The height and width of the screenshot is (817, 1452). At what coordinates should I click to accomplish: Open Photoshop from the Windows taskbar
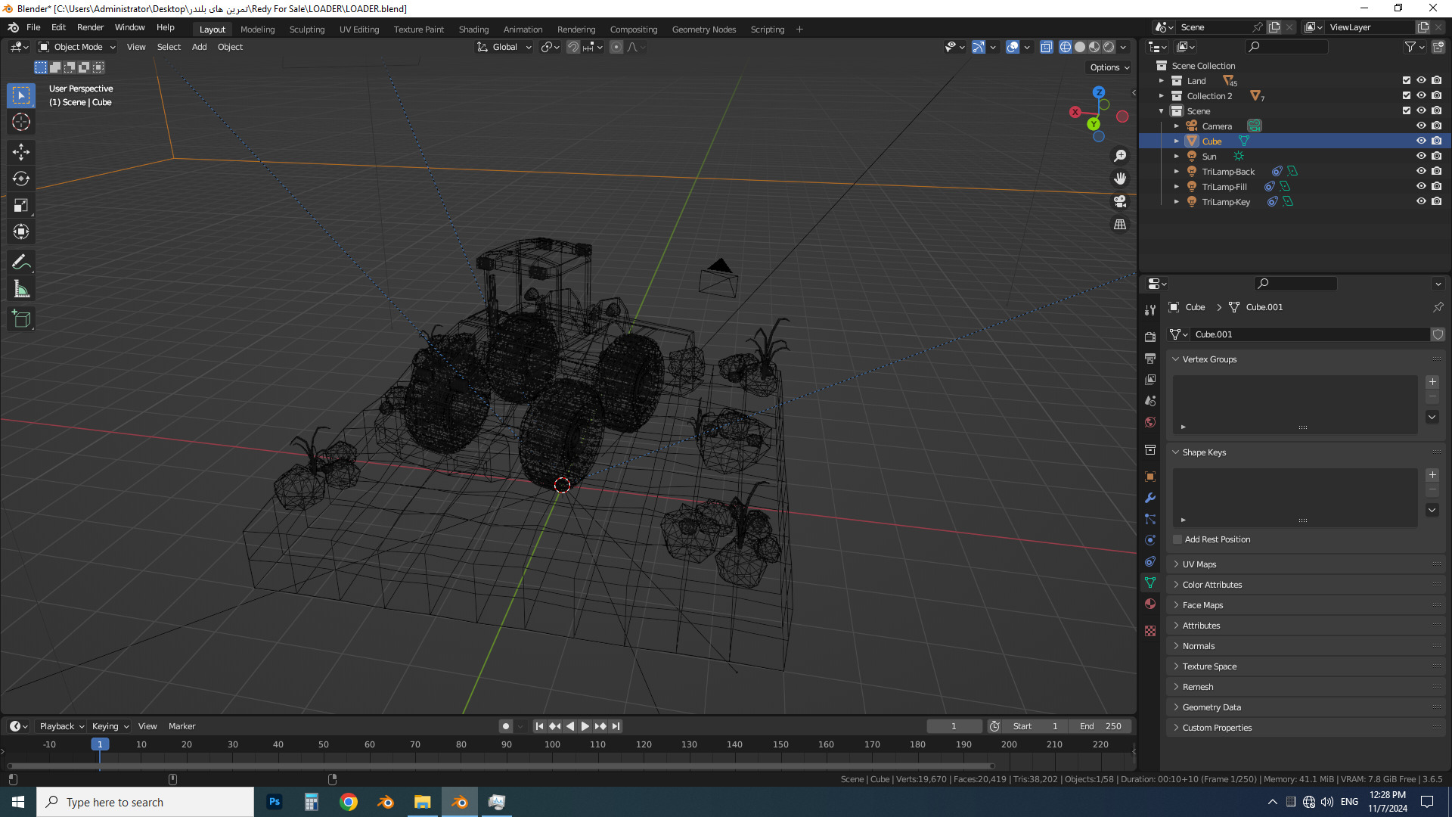275,802
